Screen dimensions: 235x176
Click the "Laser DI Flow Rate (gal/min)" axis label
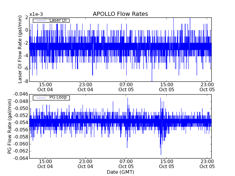[20, 49]
